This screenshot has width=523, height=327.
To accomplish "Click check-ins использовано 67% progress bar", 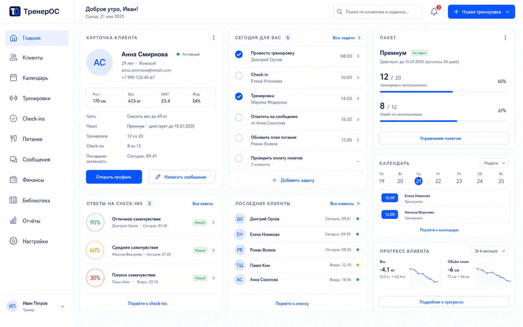I will point(443,121).
